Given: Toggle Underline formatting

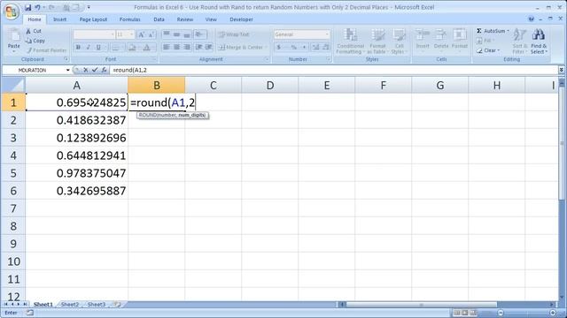Looking at the screenshot, I should 98,47.
